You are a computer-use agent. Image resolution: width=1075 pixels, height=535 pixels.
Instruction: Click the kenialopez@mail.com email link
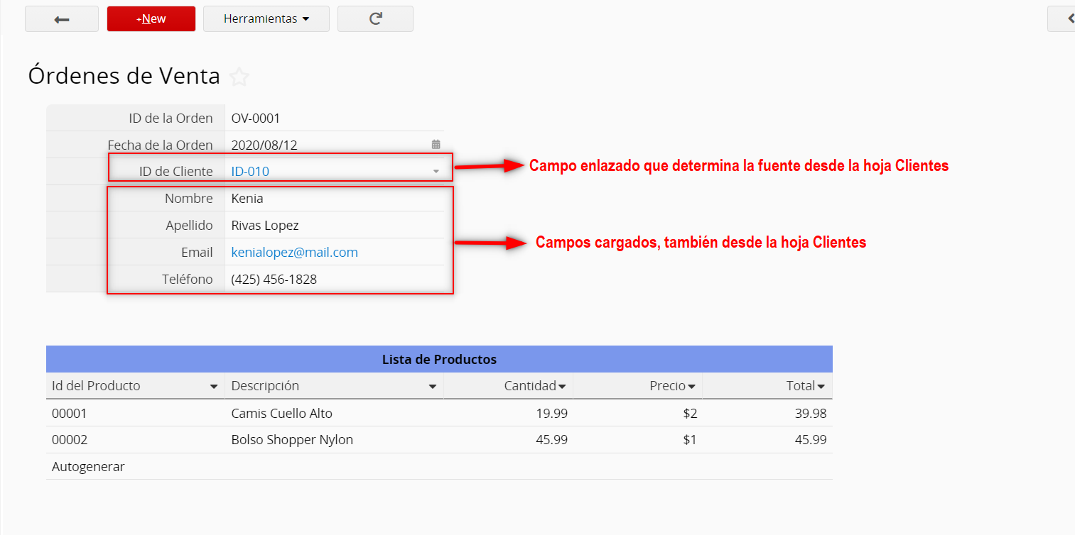click(294, 253)
